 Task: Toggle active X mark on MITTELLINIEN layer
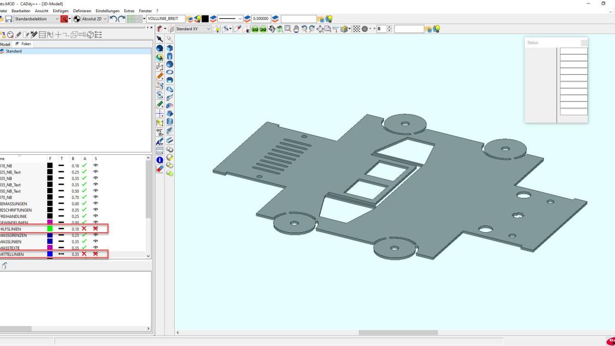[84, 254]
